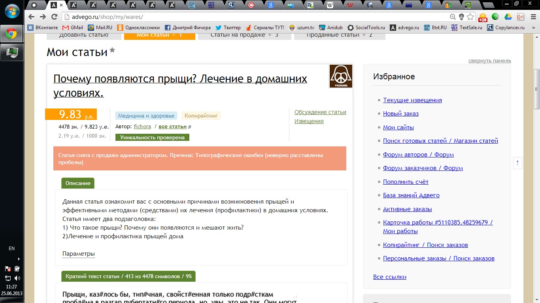Open the SocialTools.ru bookmark
The width and height of the screenshot is (540, 303).
pos(366,28)
